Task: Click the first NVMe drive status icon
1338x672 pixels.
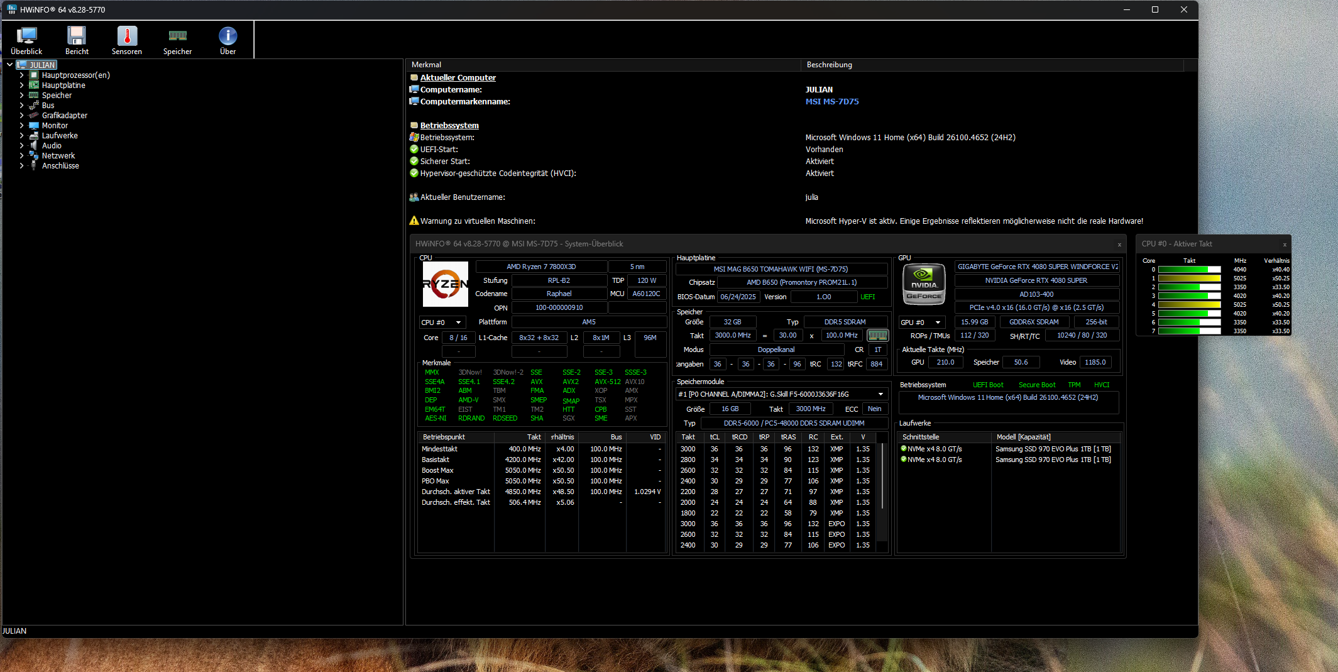Action: pos(904,448)
